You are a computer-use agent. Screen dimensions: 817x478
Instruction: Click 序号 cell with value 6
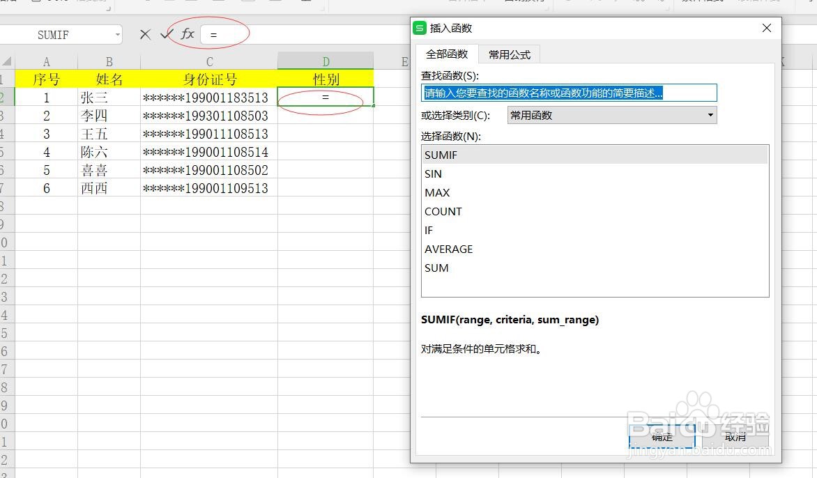coord(47,188)
